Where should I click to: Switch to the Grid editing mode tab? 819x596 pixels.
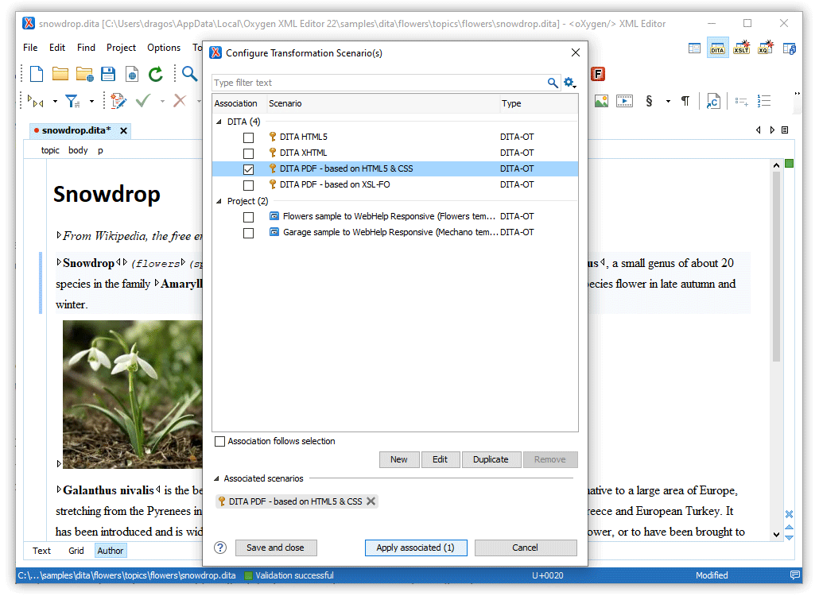point(76,551)
